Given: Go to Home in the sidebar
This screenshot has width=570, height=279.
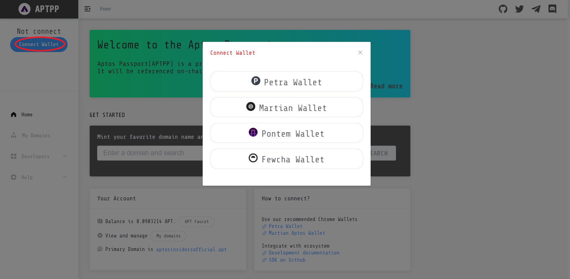Looking at the screenshot, I should click(x=27, y=115).
